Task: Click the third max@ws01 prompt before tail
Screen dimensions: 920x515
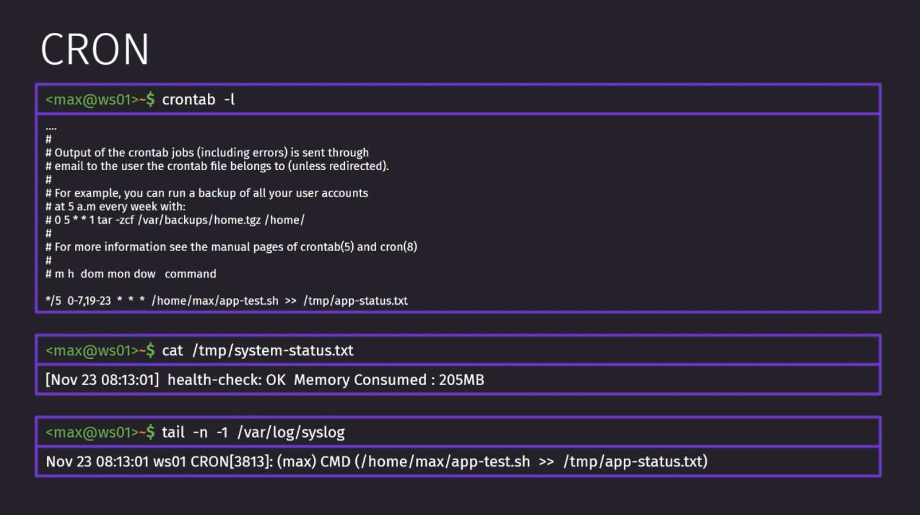Action: [100, 432]
